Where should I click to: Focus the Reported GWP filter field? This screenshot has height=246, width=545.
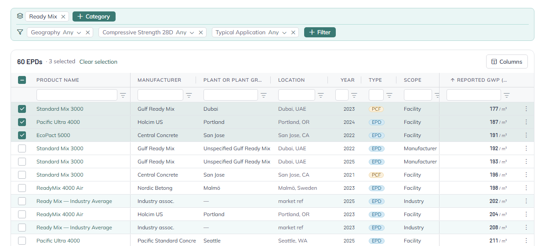(474, 95)
